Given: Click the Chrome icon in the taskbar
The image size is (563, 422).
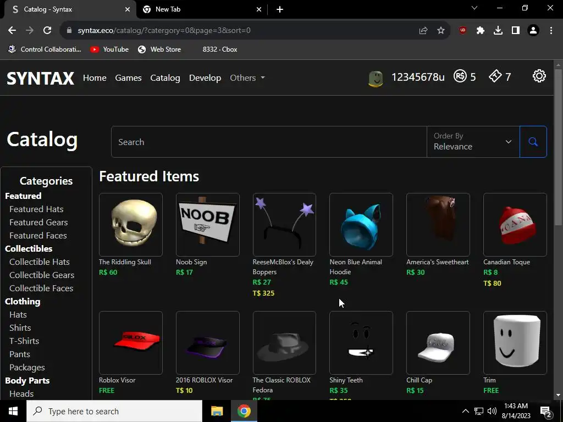Looking at the screenshot, I should coord(244,411).
